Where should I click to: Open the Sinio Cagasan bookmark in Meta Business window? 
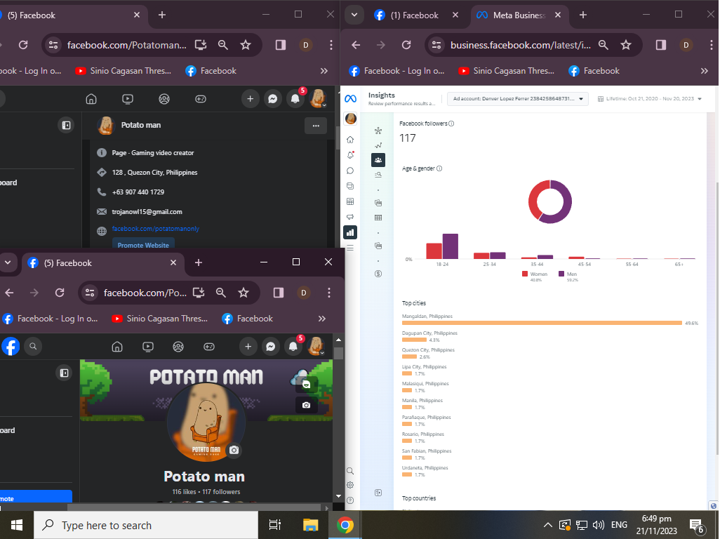(x=507, y=71)
